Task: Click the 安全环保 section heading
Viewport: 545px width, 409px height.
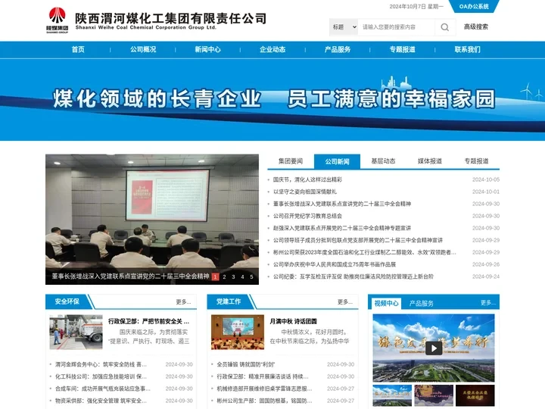Action: pos(67,301)
